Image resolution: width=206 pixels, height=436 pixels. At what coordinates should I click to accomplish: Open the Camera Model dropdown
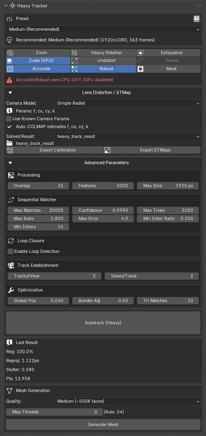[127, 103]
